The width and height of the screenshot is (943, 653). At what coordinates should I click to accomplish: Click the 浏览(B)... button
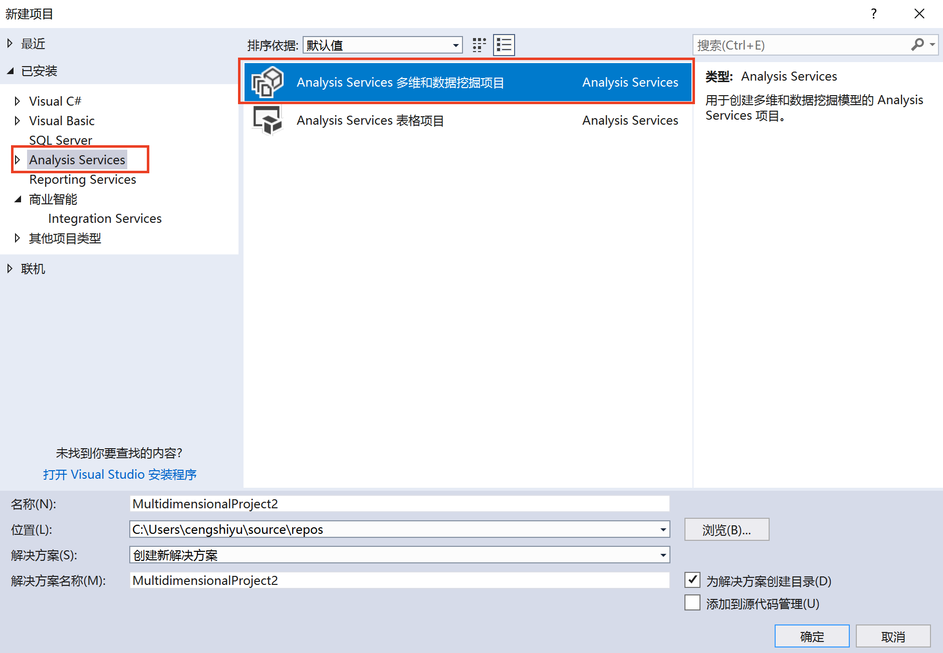pos(727,530)
